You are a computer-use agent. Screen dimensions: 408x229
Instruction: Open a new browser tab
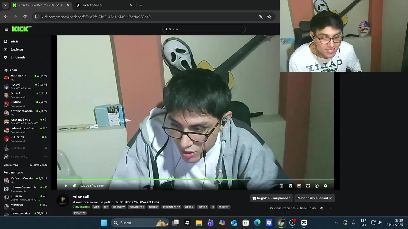coord(141,5)
